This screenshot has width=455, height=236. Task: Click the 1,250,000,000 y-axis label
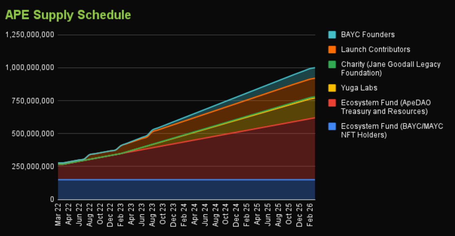[30, 35]
